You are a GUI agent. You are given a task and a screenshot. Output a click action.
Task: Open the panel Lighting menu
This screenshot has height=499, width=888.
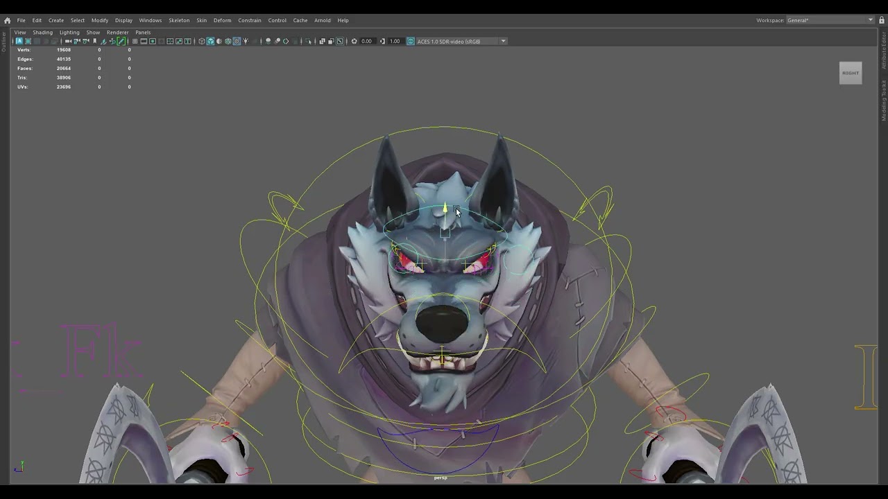coord(69,33)
